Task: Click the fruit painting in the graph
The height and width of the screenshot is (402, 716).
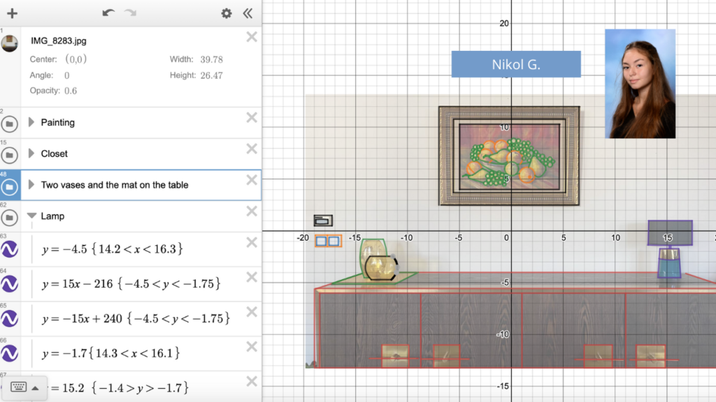Action: click(509, 156)
